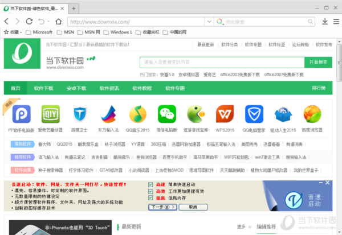Open the 软件专题 navigation tab
342x235 pixels.
click(x=175, y=88)
